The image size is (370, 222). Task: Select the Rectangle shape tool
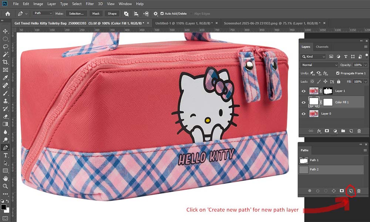tap(5, 171)
